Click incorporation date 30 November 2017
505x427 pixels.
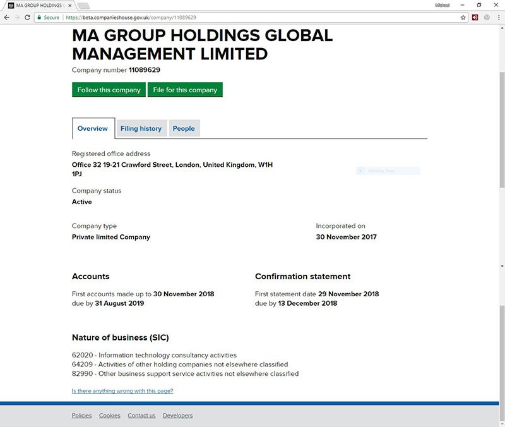(346, 237)
